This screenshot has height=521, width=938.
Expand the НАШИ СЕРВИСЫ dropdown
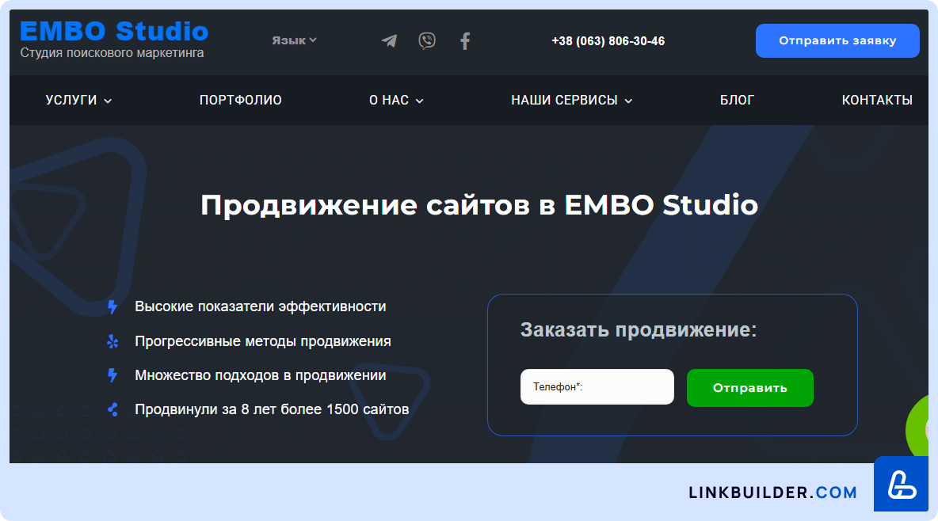[571, 101]
